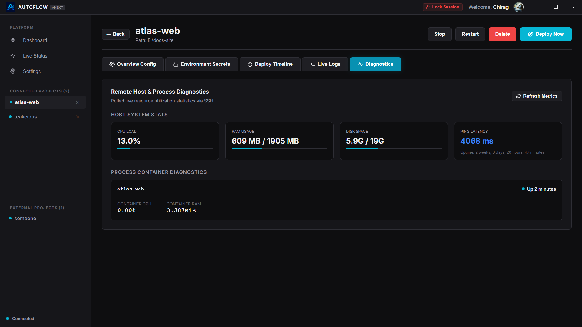Select the Diagnostics tab

[x=375, y=64]
